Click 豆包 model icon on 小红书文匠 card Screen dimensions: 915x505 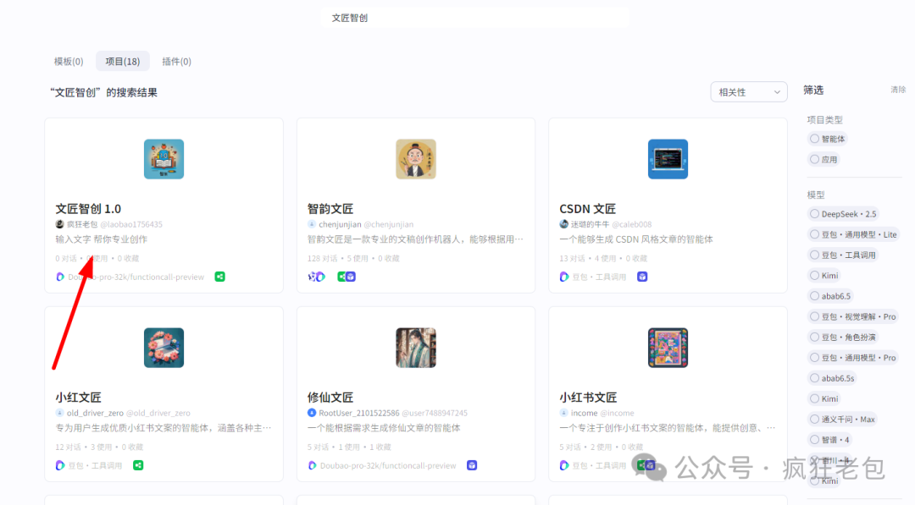[564, 465]
